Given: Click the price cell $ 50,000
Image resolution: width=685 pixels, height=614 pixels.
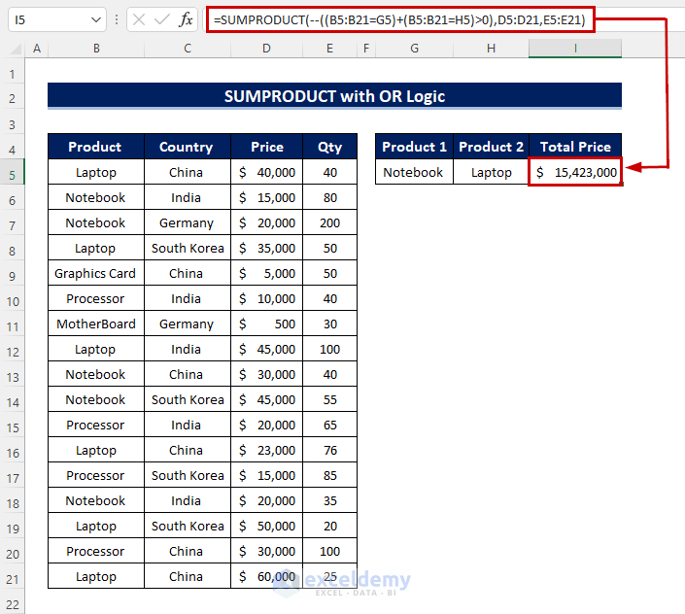Looking at the screenshot, I should [x=266, y=526].
